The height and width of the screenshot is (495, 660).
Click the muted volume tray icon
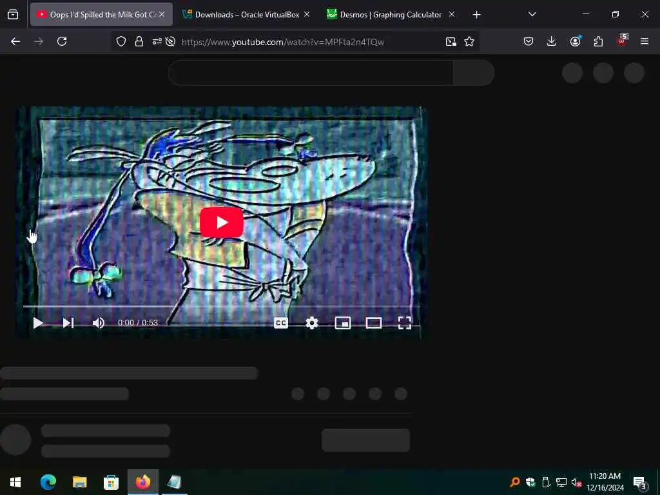(x=576, y=482)
